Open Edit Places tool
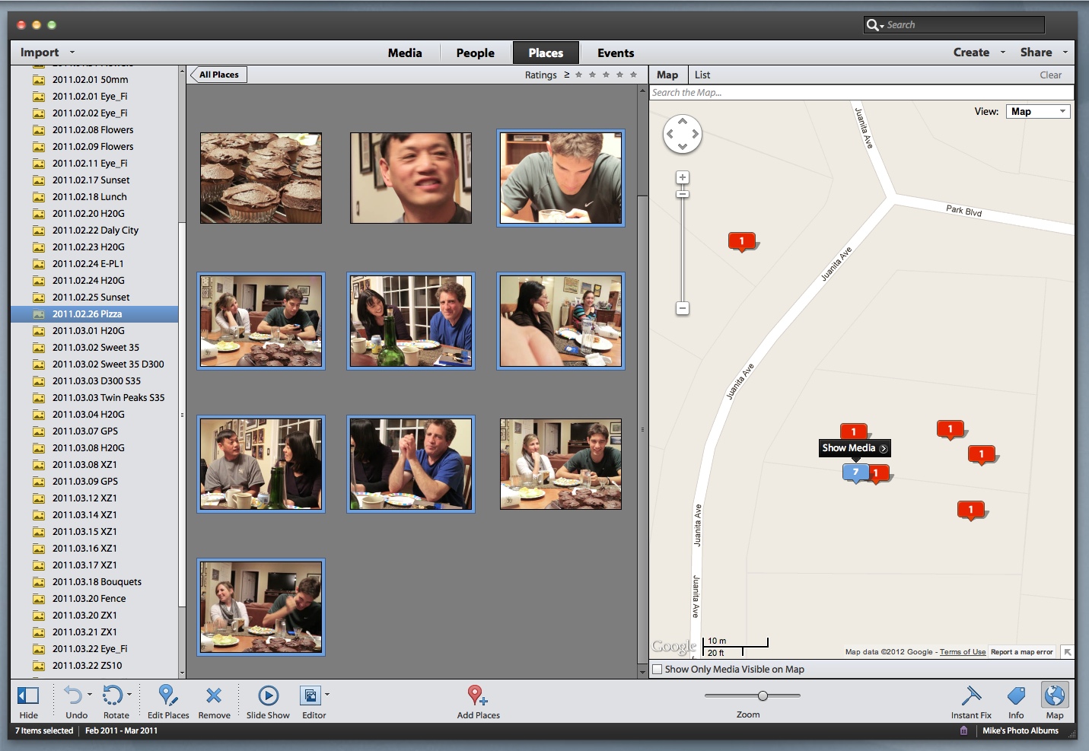The width and height of the screenshot is (1089, 751). point(167,695)
